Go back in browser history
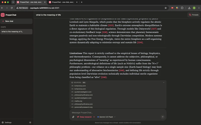The width and height of the screenshot is (201, 125). click(2, 8)
